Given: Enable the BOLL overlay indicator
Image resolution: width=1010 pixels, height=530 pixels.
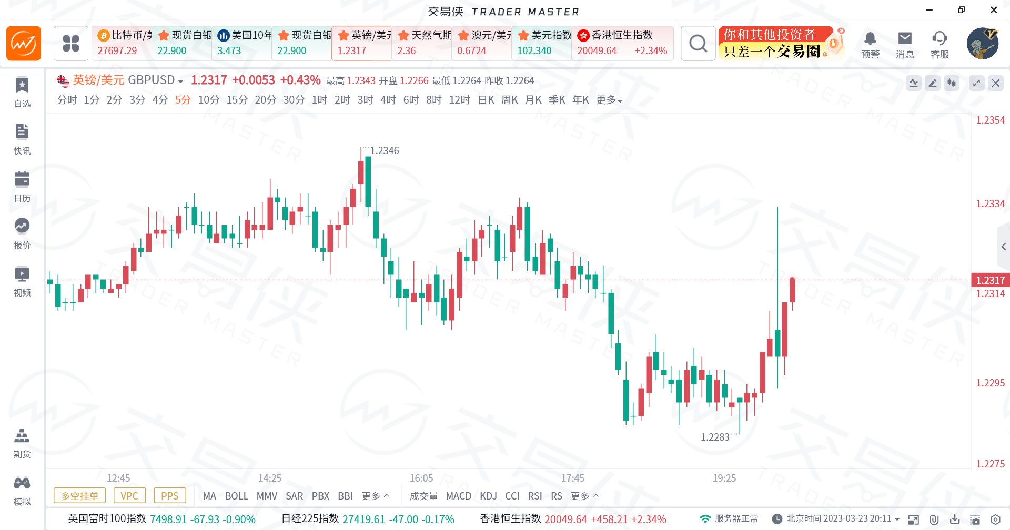Looking at the screenshot, I should 237,496.
